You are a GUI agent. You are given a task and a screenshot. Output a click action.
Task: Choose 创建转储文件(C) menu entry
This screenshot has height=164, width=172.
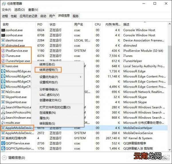(50, 100)
